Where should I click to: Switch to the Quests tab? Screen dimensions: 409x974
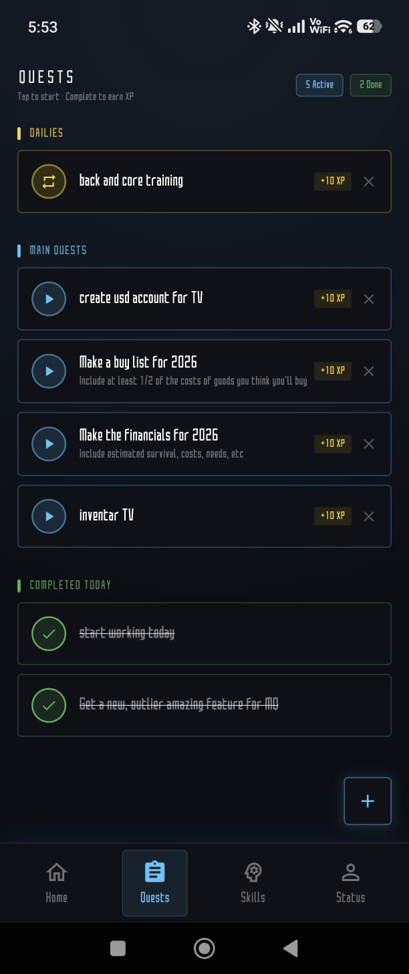(154, 882)
